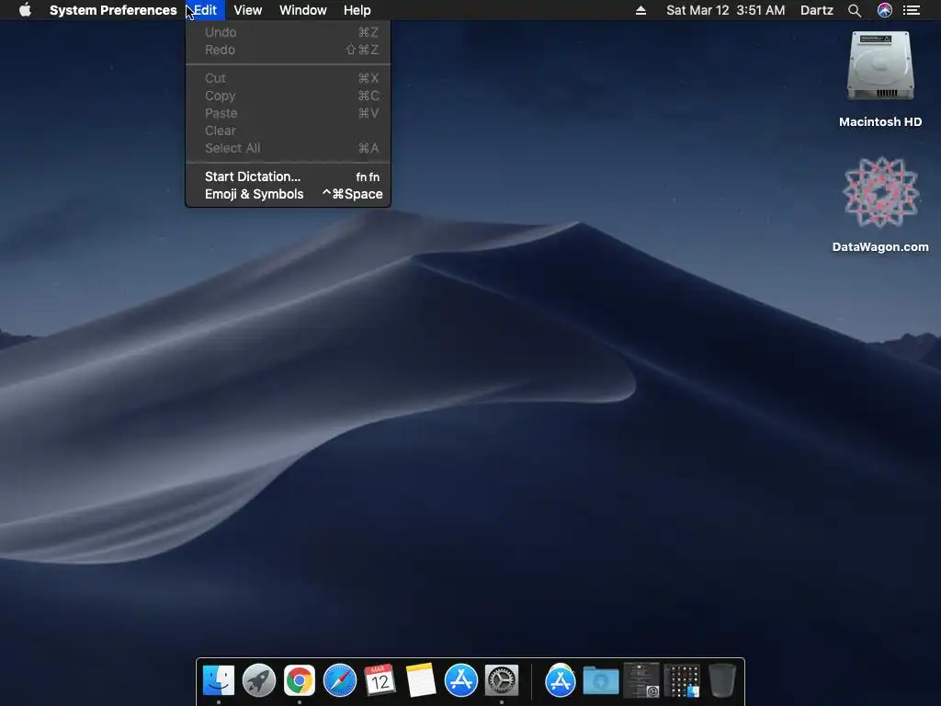Select the Macintosh HD desktop drive
Viewport: 941px width, 706px height.
[880, 79]
